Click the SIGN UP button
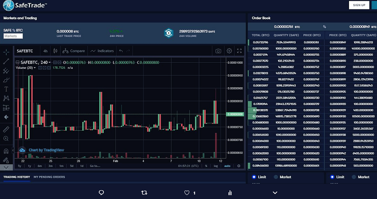 pyautogui.click(x=359, y=5)
